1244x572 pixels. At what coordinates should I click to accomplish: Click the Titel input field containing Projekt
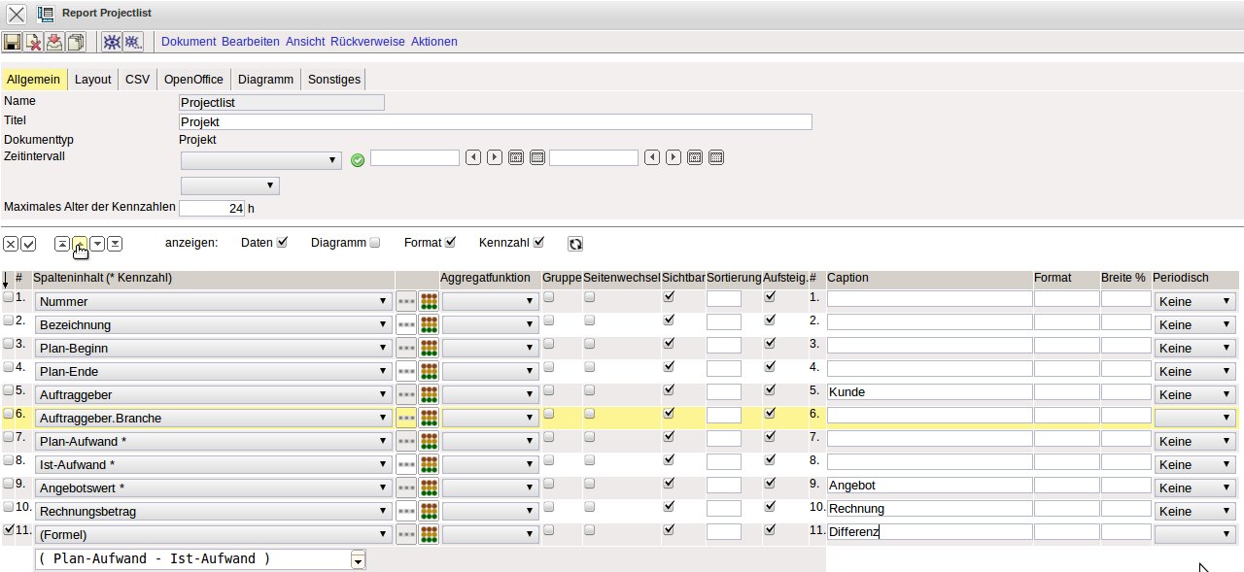point(496,122)
